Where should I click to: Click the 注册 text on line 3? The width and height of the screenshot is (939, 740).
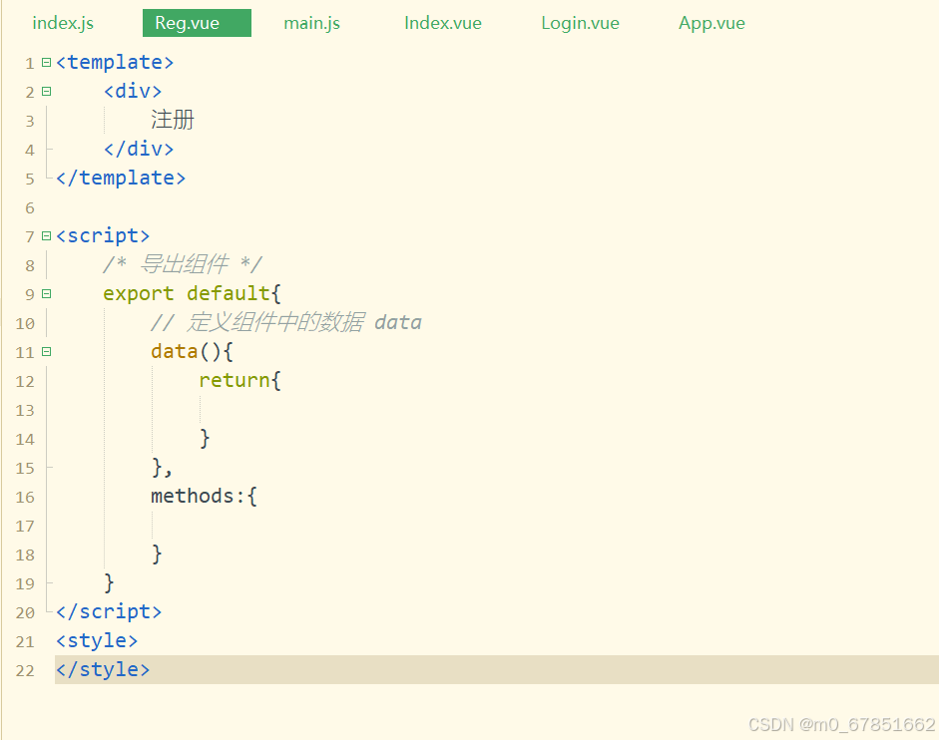(x=173, y=119)
